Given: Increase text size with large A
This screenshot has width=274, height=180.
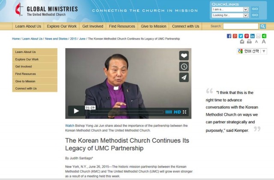Looking at the screenshot, I should click(x=264, y=42).
